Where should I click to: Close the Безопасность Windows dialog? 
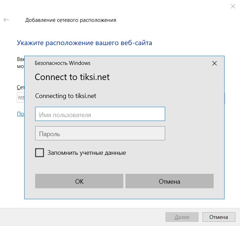click(x=215, y=63)
